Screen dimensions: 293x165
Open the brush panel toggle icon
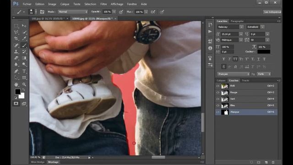click(x=42, y=12)
